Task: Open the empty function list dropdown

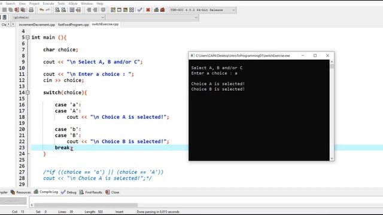Action: pyautogui.click(x=152, y=17)
